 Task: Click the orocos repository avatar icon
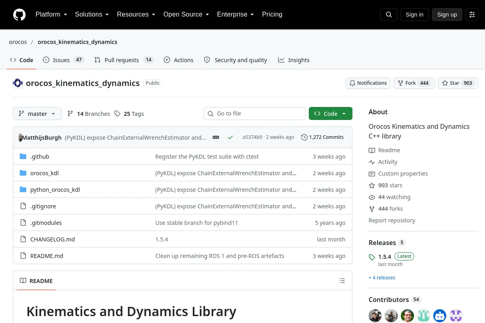click(18, 83)
